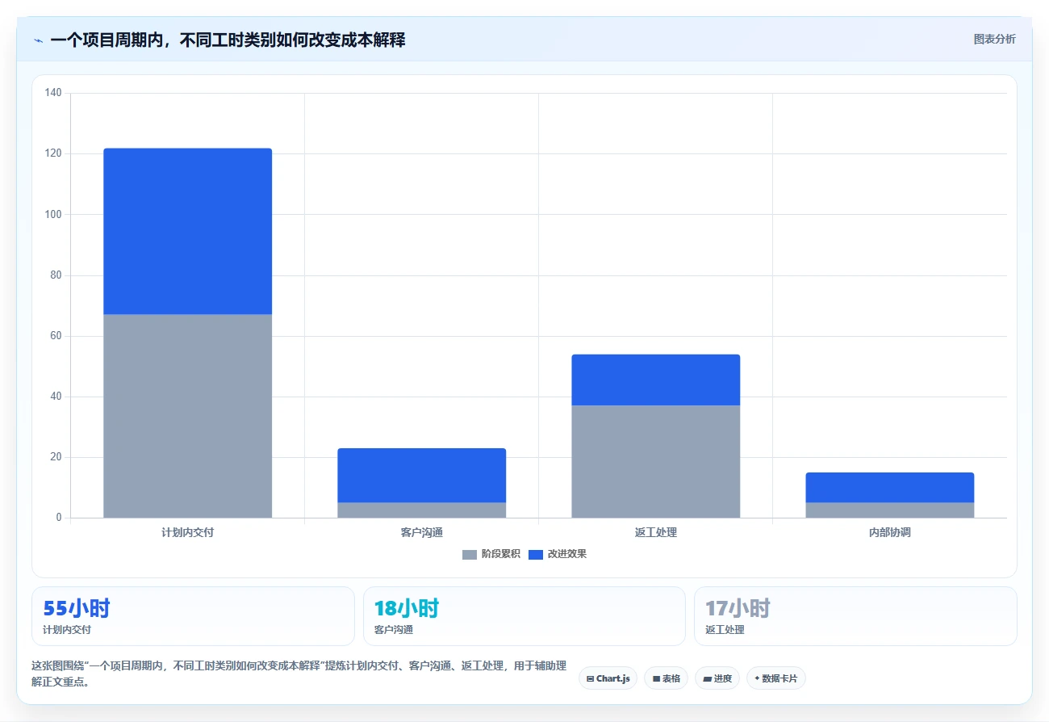Toggle the 改进效果 legend entry
The height and width of the screenshot is (722, 1049).
coord(558,554)
